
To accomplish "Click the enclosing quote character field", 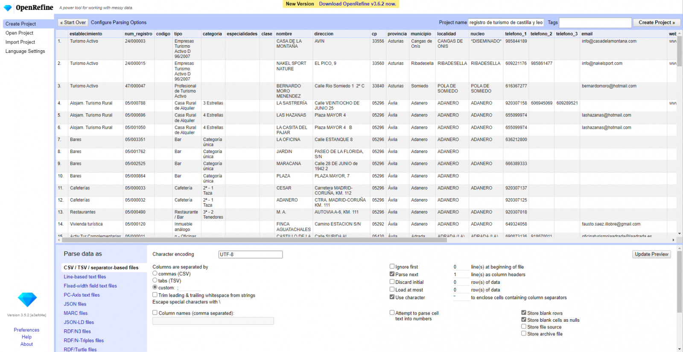I will 461,297.
